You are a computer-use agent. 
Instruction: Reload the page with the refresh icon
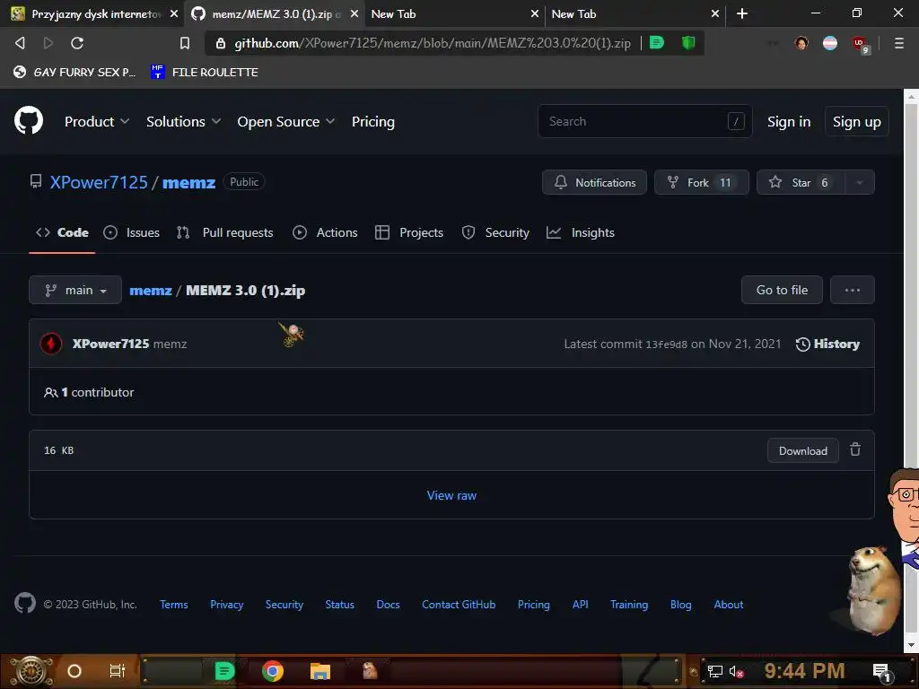point(77,43)
